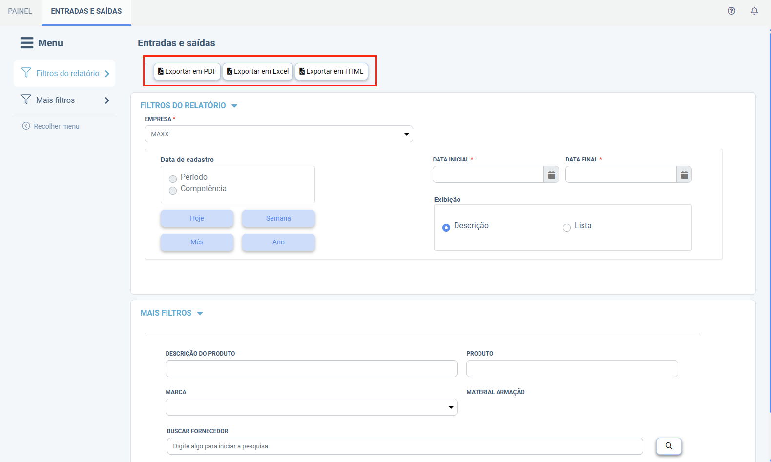This screenshot has width=771, height=462.
Task: Switch to the Painel tab
Action: (x=20, y=11)
